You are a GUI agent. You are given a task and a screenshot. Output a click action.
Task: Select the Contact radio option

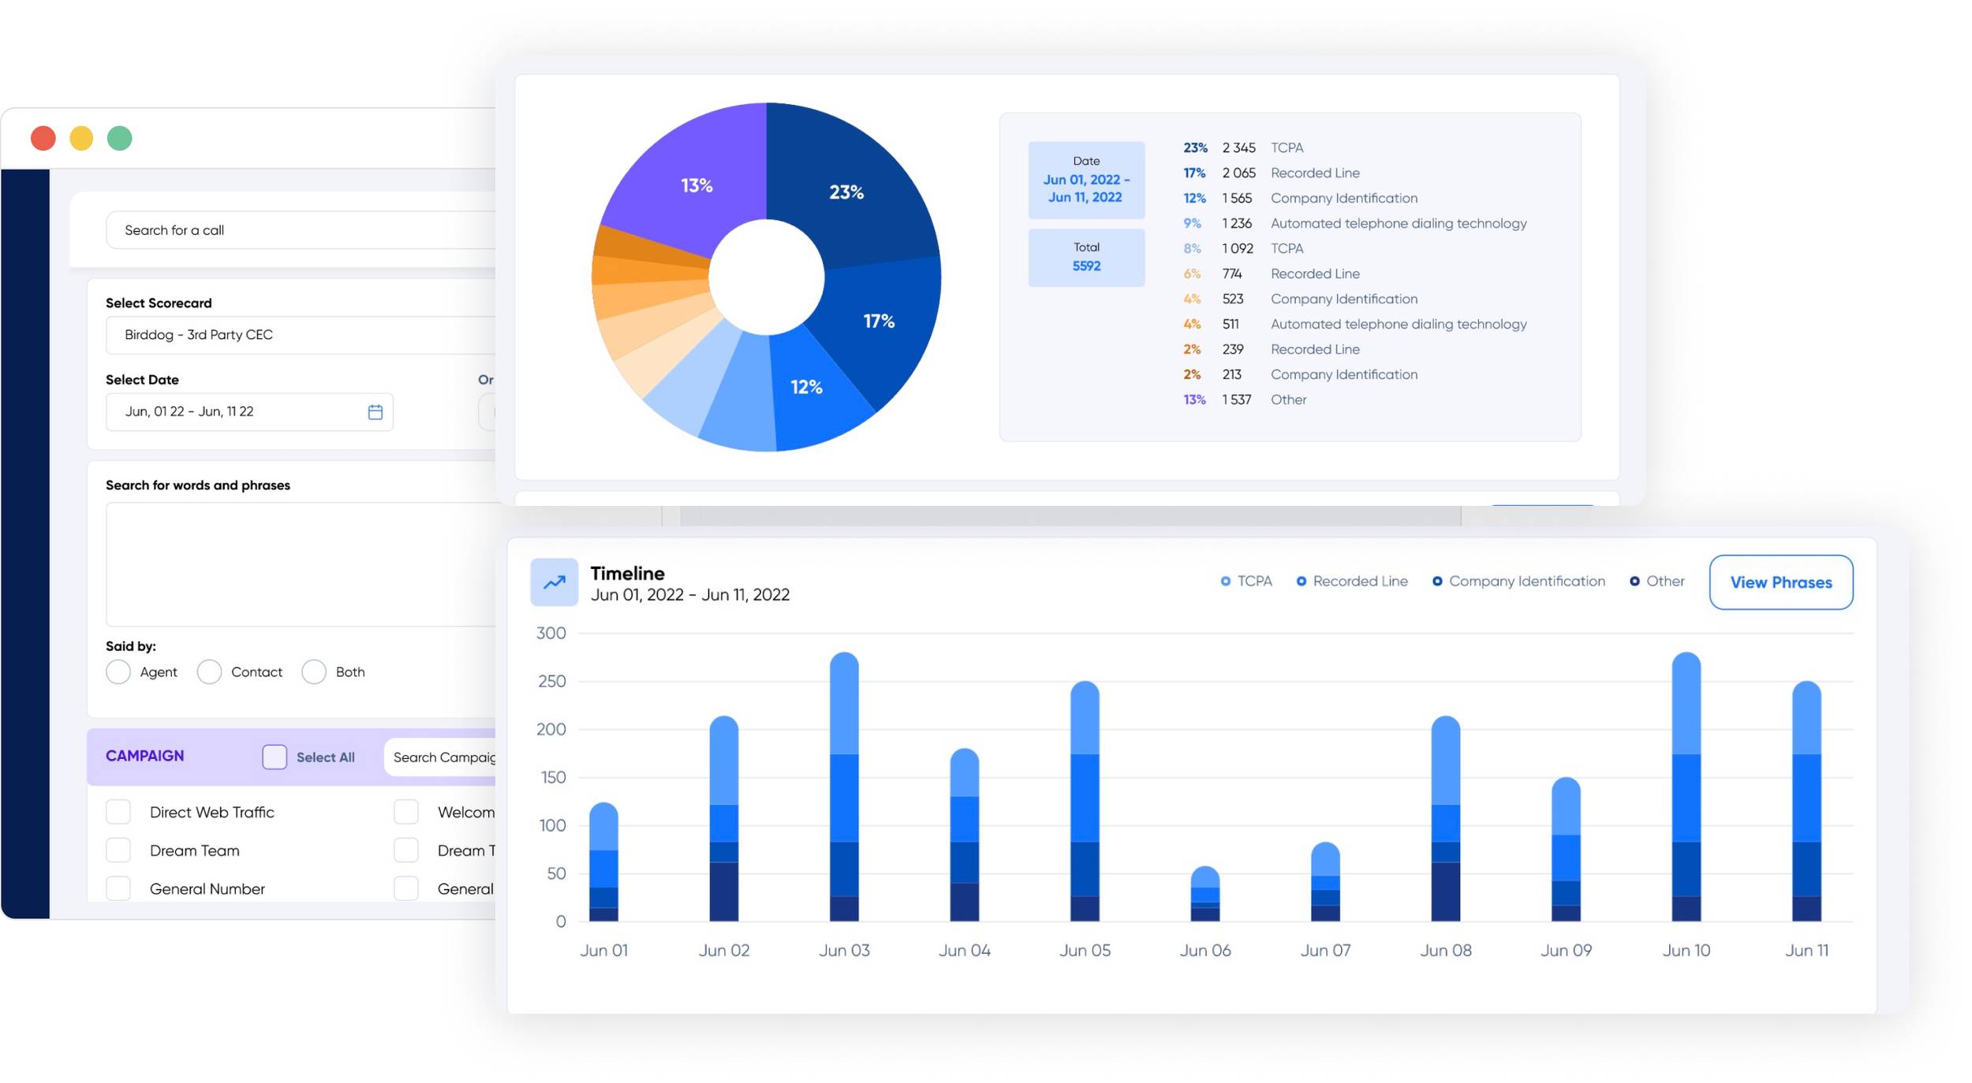pos(209,672)
